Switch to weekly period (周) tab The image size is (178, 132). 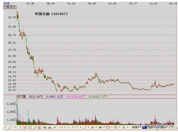8,7
